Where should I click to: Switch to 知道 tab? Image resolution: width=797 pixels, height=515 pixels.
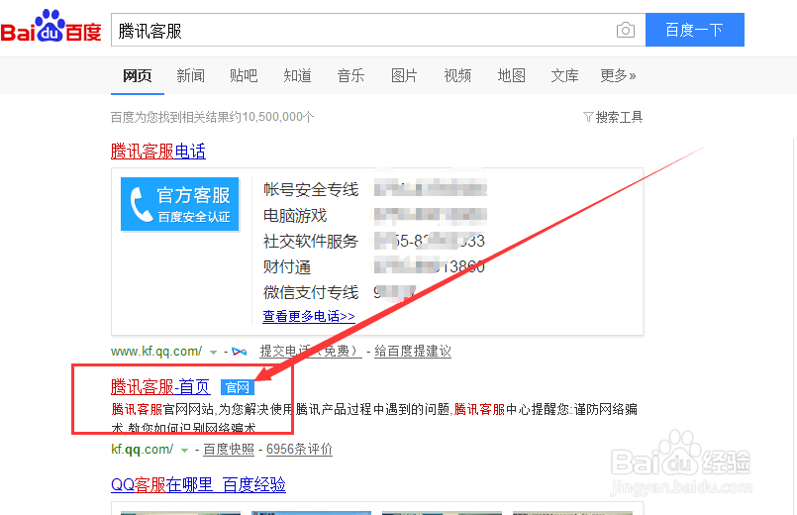click(x=297, y=75)
